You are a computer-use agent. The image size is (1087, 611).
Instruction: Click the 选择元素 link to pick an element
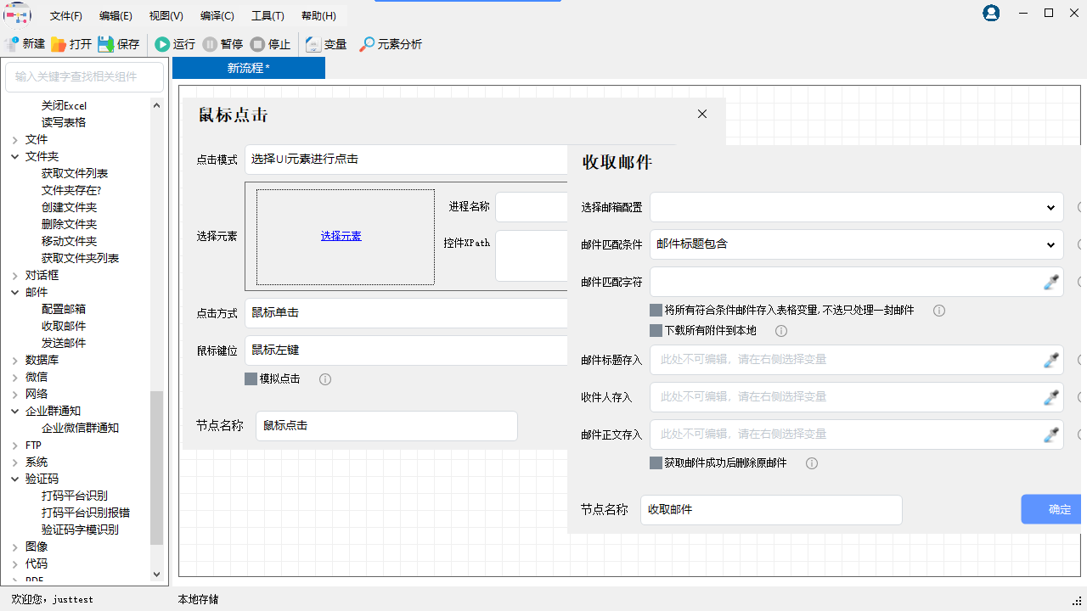coord(341,235)
